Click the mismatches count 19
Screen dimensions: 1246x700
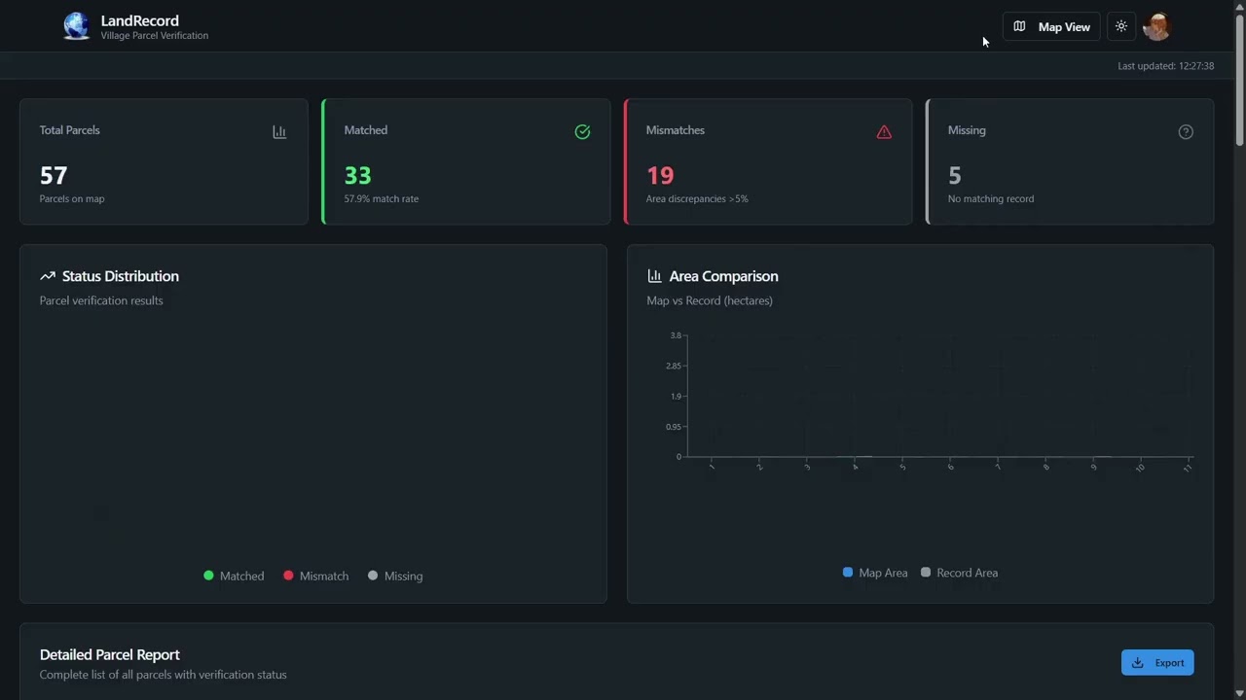pos(660,175)
